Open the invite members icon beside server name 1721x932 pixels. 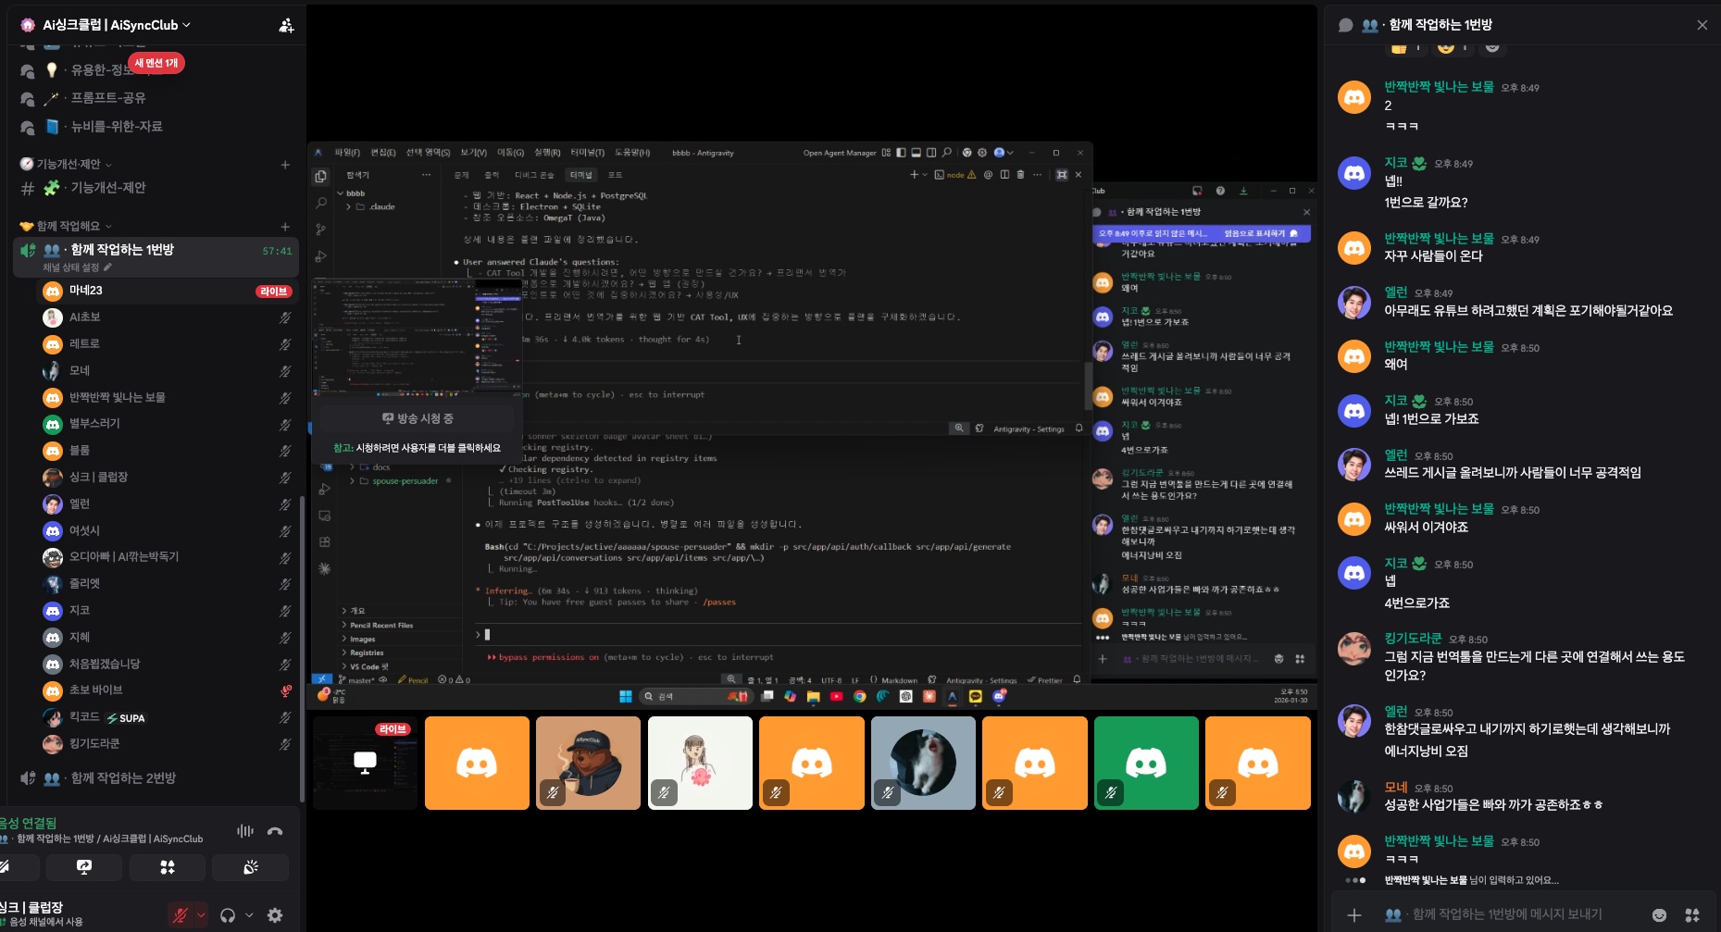pyautogui.click(x=286, y=26)
